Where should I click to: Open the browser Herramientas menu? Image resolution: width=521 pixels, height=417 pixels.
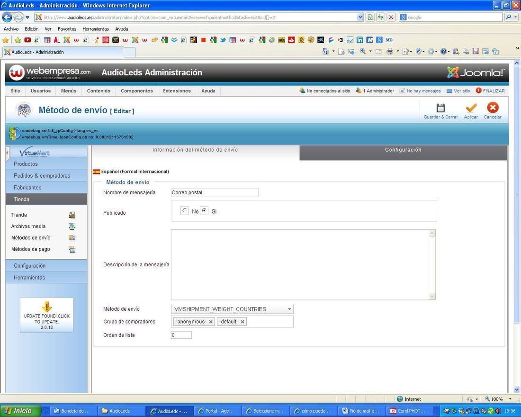(96, 29)
